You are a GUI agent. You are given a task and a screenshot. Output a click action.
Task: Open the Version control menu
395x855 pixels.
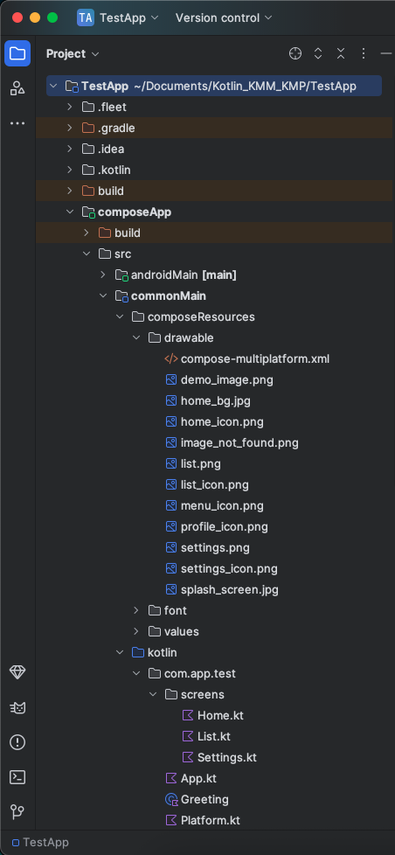[x=224, y=17]
